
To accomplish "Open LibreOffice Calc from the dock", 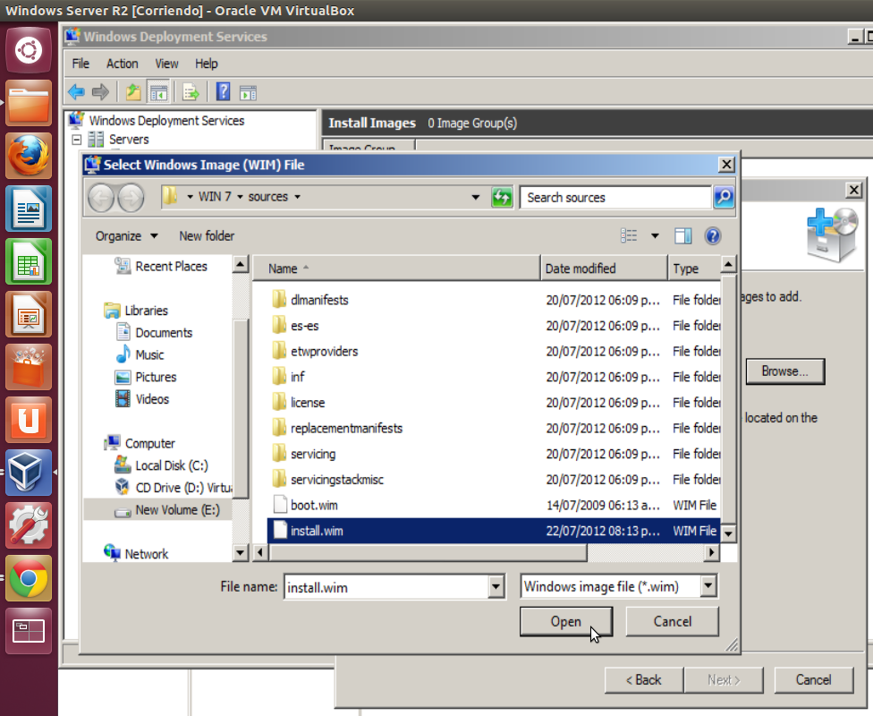I will pyautogui.click(x=29, y=262).
